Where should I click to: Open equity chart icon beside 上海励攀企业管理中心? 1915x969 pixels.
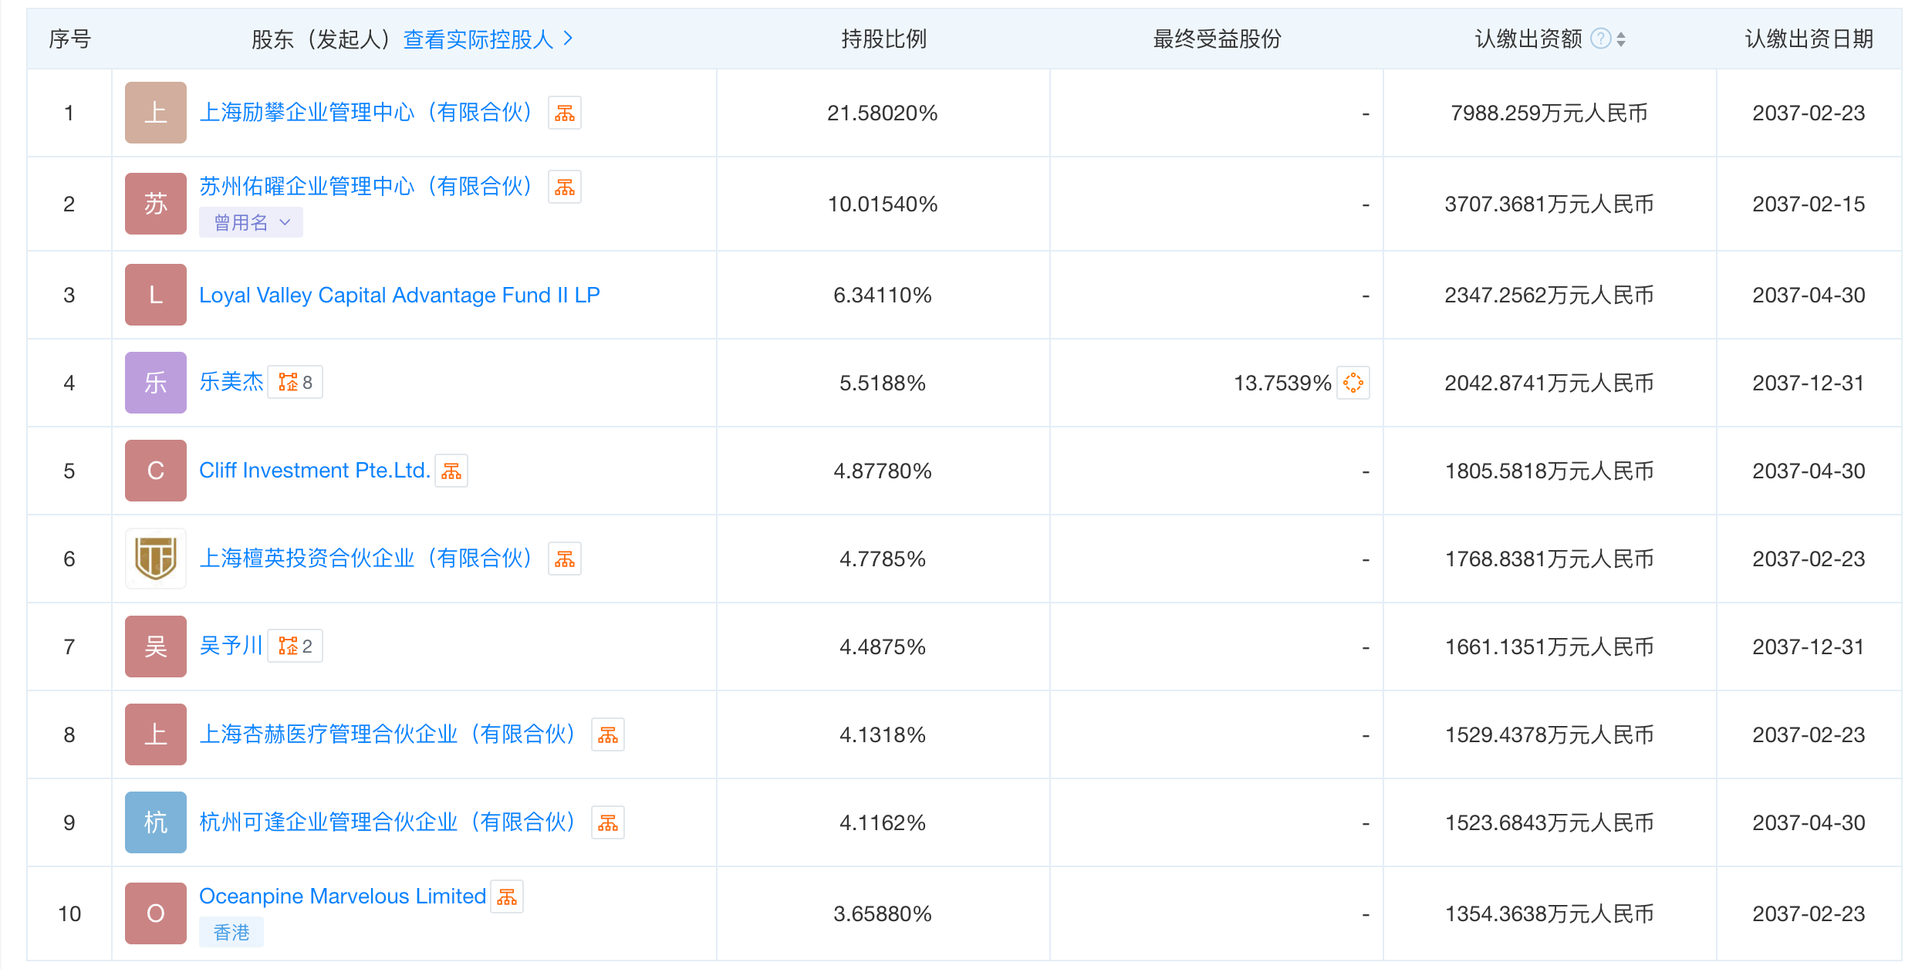tap(564, 113)
